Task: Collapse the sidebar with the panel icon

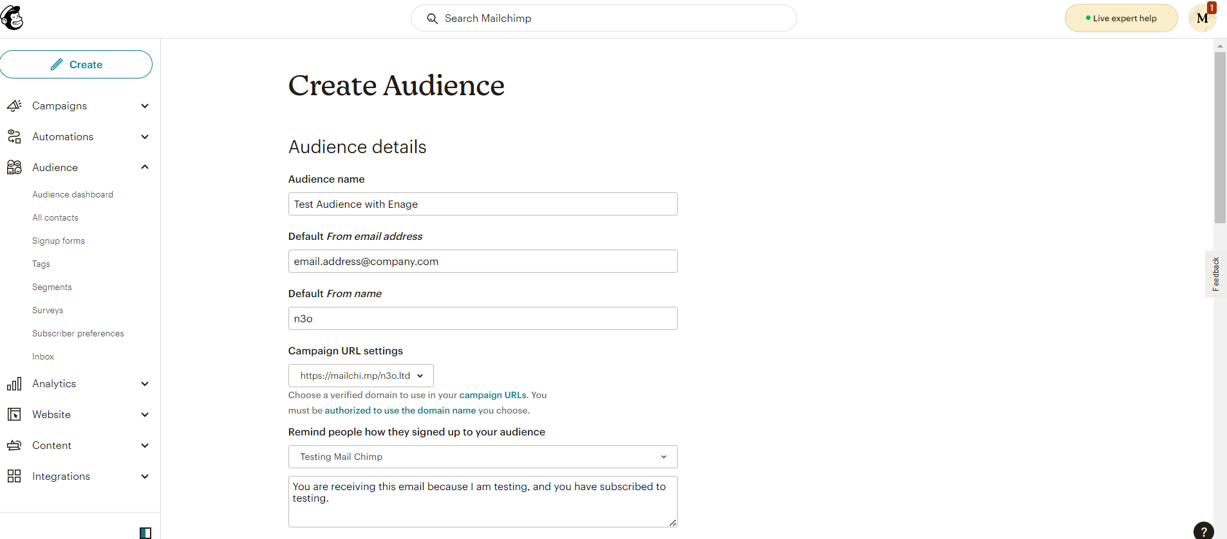Action: pos(145,533)
